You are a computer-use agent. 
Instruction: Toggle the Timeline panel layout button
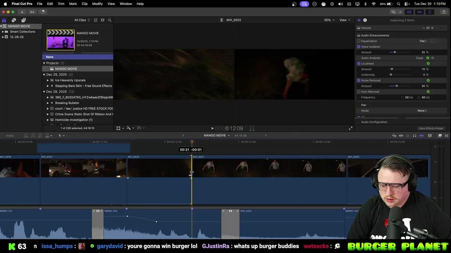[419, 12]
